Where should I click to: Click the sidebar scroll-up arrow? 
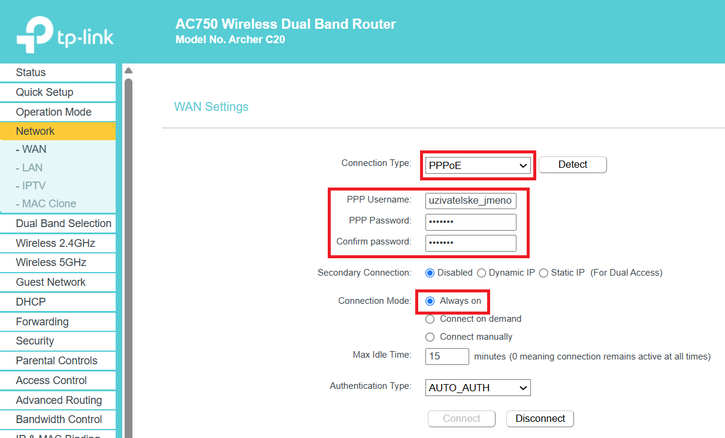coord(128,71)
